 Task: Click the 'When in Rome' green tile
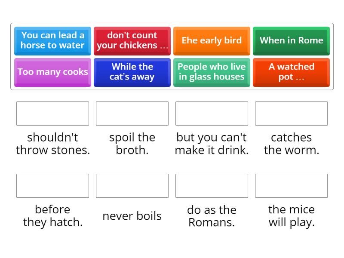point(291,41)
